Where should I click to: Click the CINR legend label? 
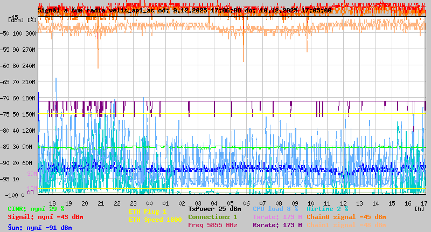click(36, 209)
